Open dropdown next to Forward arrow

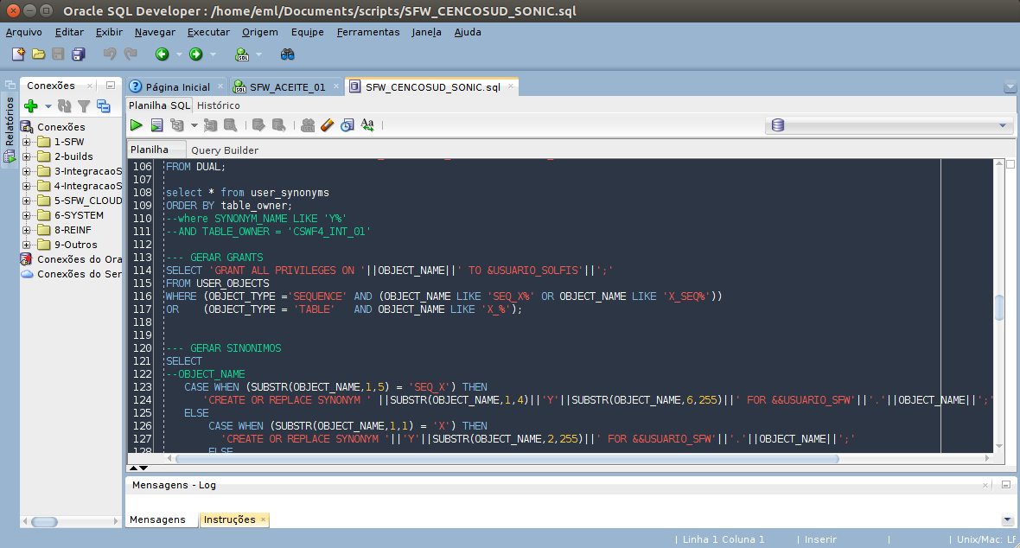tap(213, 54)
